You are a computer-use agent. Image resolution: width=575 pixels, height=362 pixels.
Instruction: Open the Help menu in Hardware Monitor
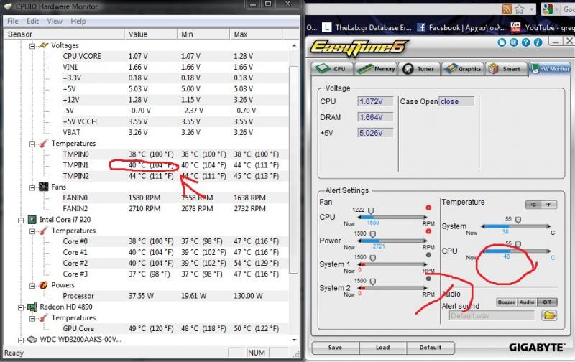tap(78, 22)
